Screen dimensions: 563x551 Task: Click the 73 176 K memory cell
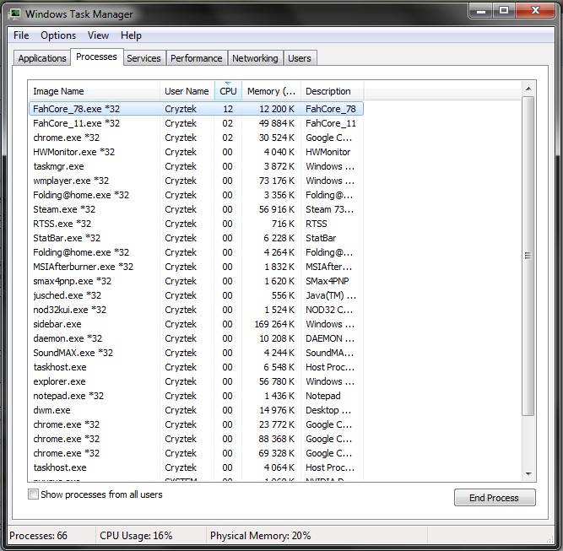click(x=277, y=181)
